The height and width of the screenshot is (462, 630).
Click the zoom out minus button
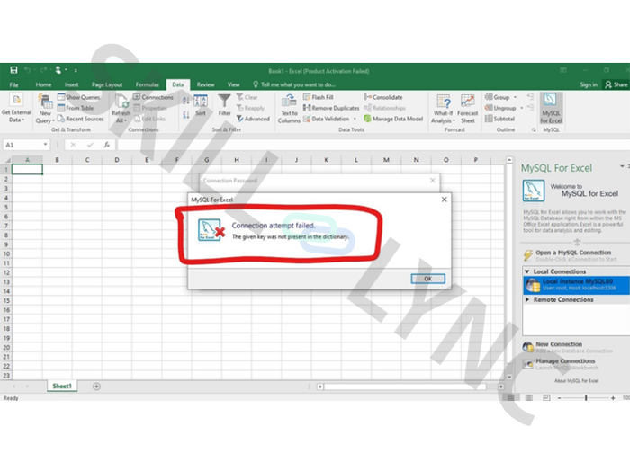(x=559, y=398)
